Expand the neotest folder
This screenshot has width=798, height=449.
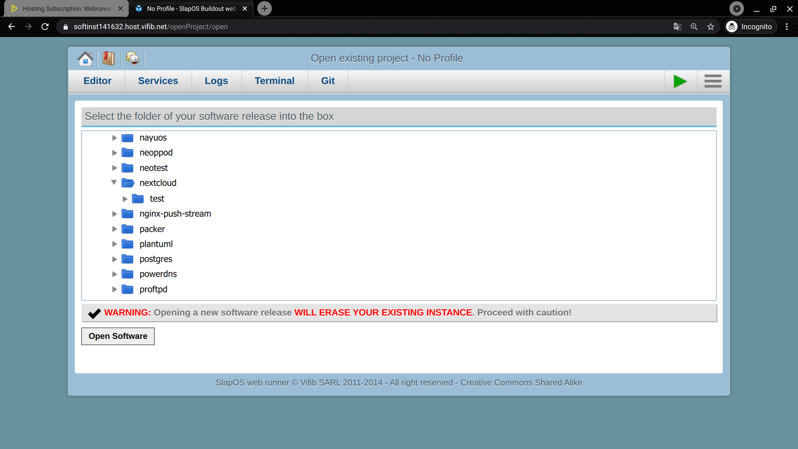pyautogui.click(x=114, y=168)
